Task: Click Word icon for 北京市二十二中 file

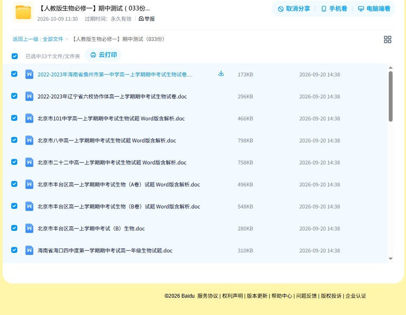Action: [x=29, y=162]
